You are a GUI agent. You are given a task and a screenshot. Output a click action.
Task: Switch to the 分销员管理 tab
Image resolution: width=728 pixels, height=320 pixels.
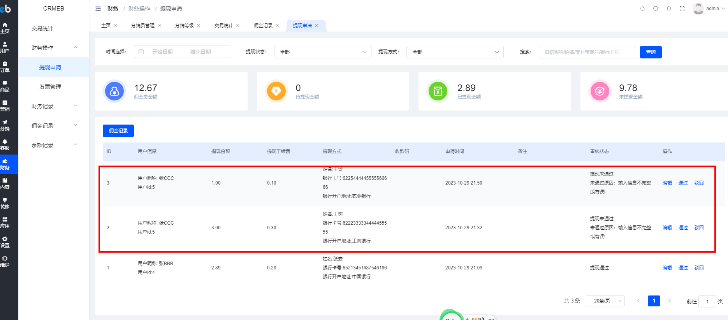point(143,26)
